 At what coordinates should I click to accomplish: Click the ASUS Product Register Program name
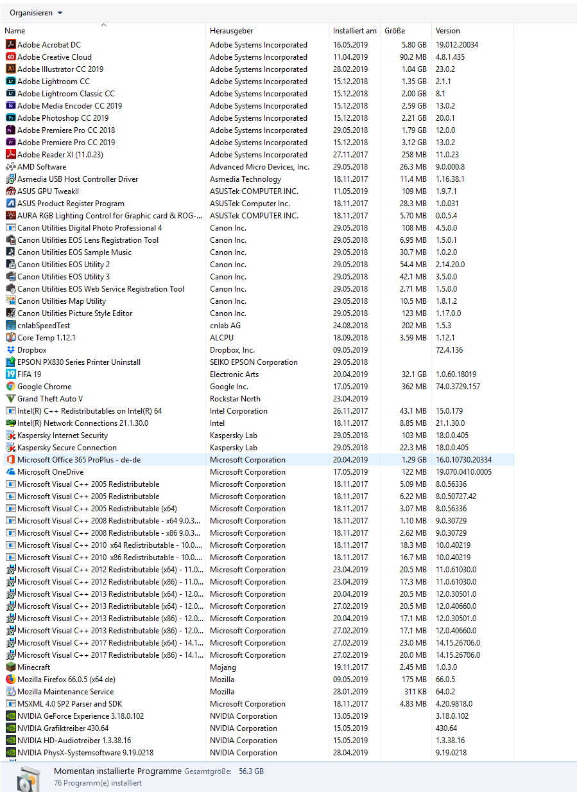71,204
